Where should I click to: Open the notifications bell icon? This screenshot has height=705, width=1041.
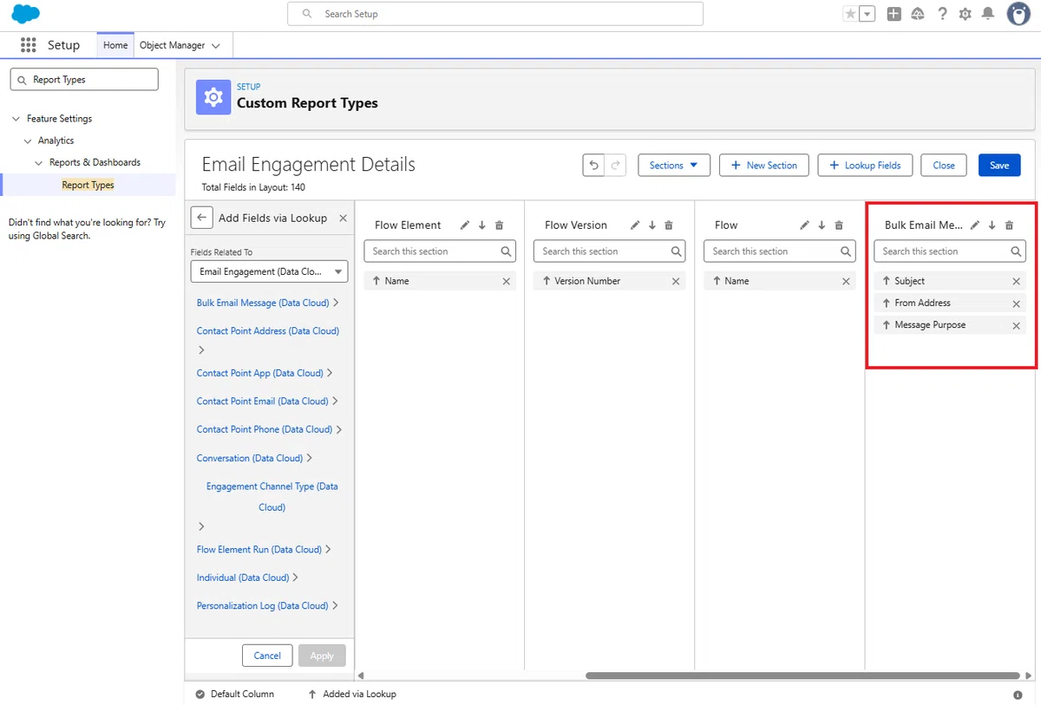point(987,14)
